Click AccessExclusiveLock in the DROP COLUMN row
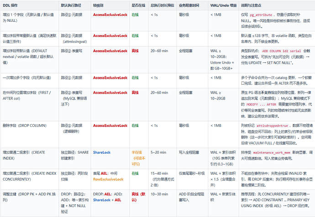Screen dimensions: 315x217 110,126
